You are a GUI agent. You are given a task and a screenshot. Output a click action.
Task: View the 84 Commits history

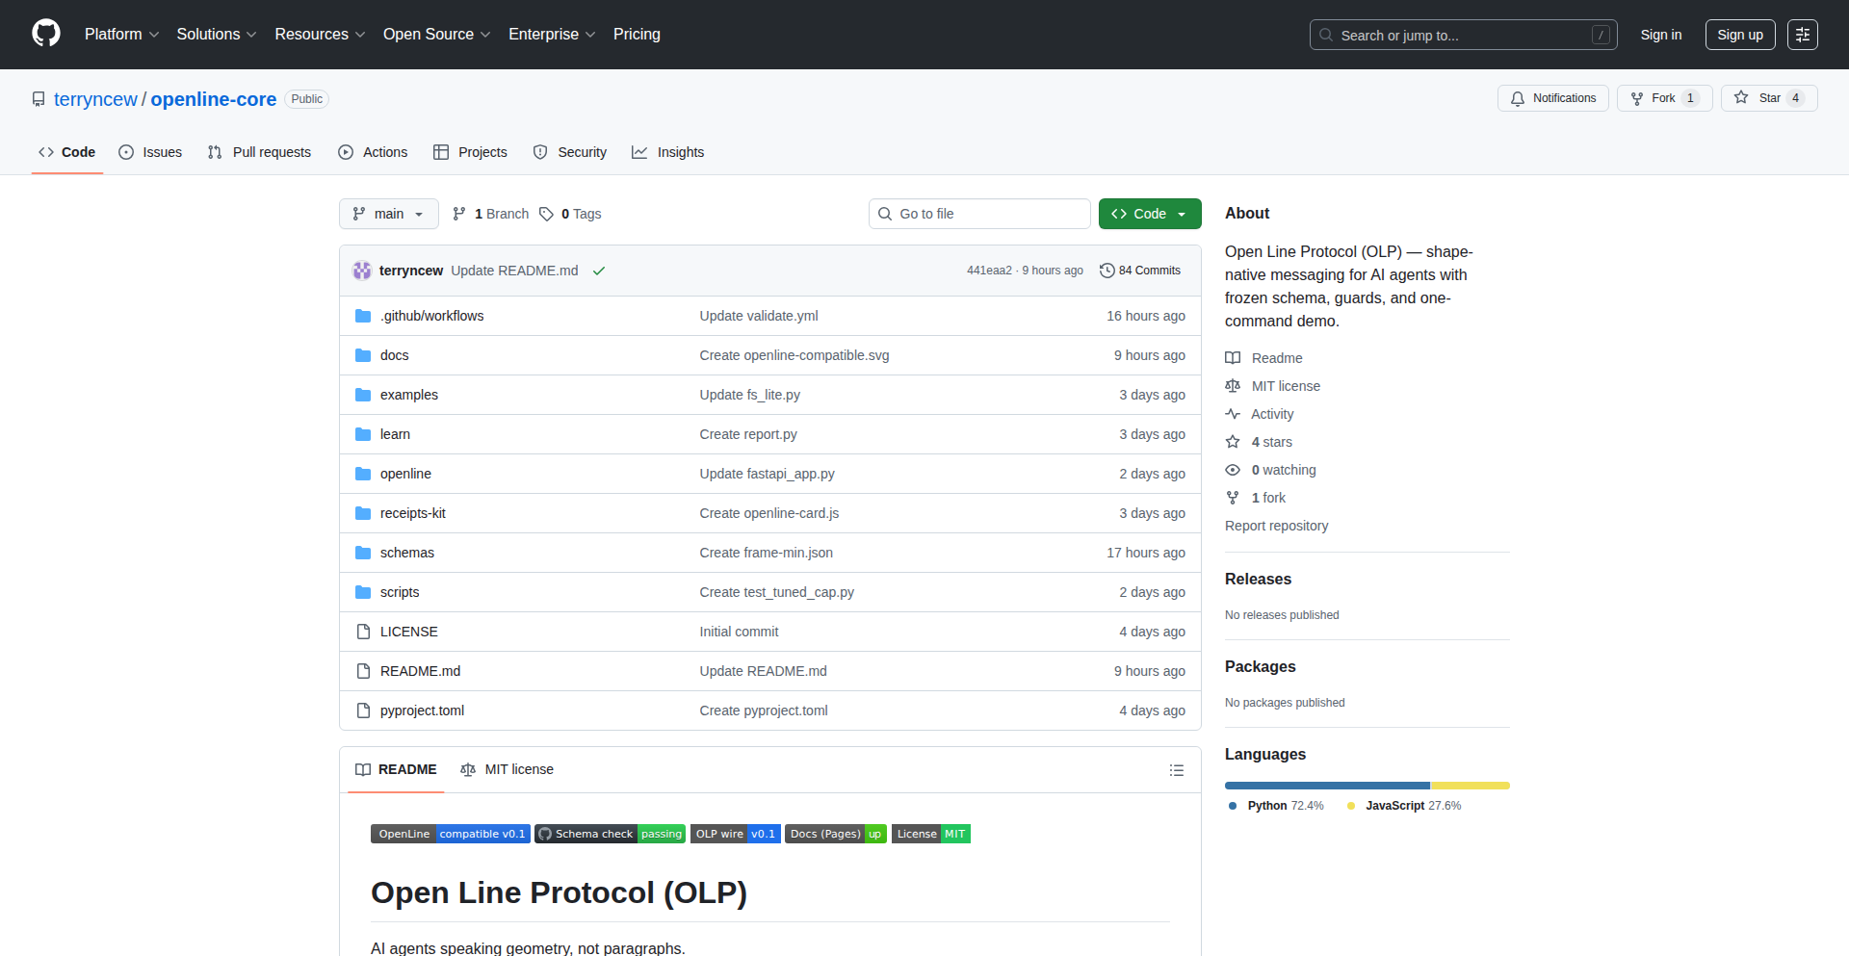1140,271
